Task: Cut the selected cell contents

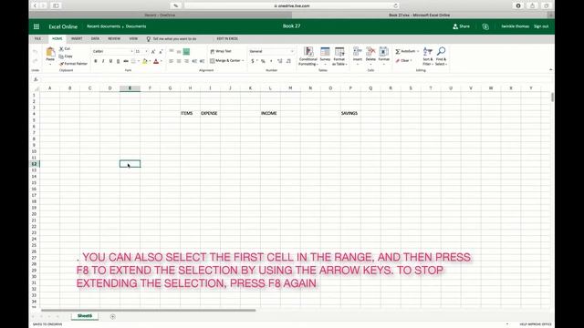Action: 65,48
